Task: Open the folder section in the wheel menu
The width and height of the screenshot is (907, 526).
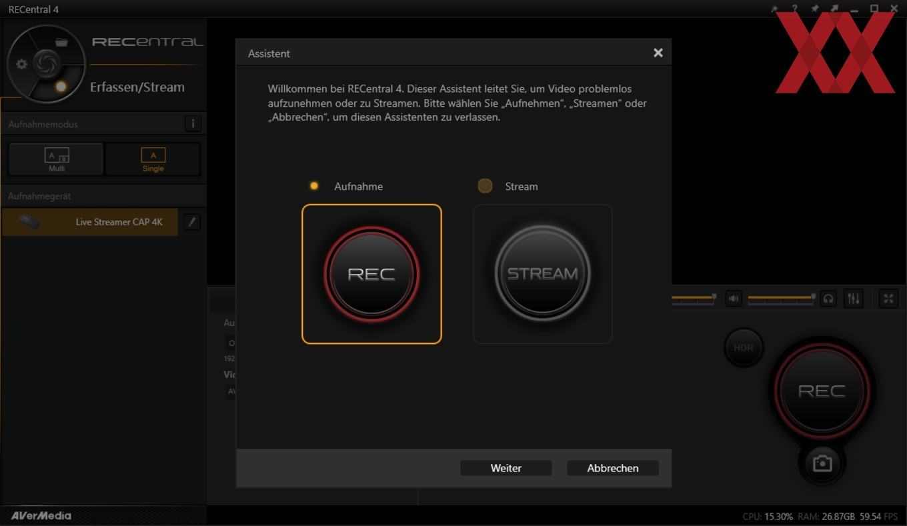Action: (62, 42)
